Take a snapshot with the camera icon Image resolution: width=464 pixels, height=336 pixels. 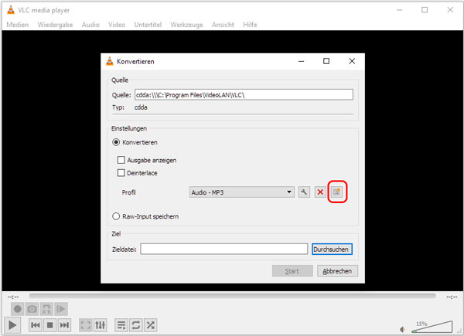[32, 309]
